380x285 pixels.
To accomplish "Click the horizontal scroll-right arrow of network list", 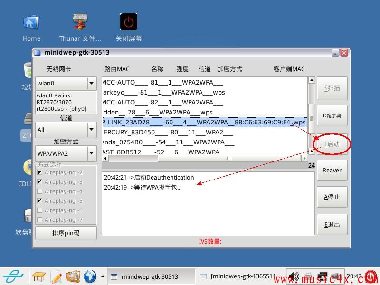I will pyautogui.click(x=304, y=159).
